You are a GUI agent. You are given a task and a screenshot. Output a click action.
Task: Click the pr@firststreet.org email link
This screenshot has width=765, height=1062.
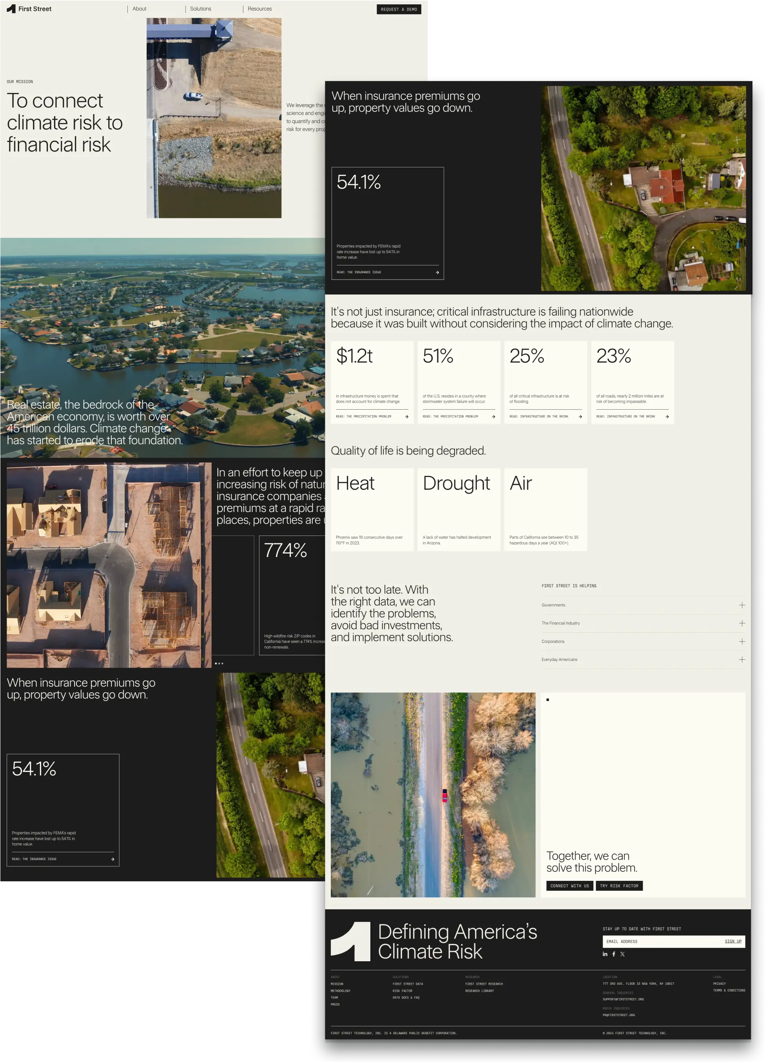tap(619, 1016)
